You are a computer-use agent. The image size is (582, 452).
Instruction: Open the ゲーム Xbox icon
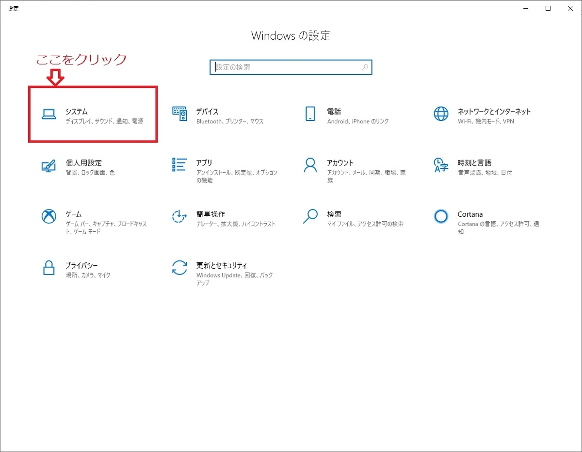(x=48, y=216)
